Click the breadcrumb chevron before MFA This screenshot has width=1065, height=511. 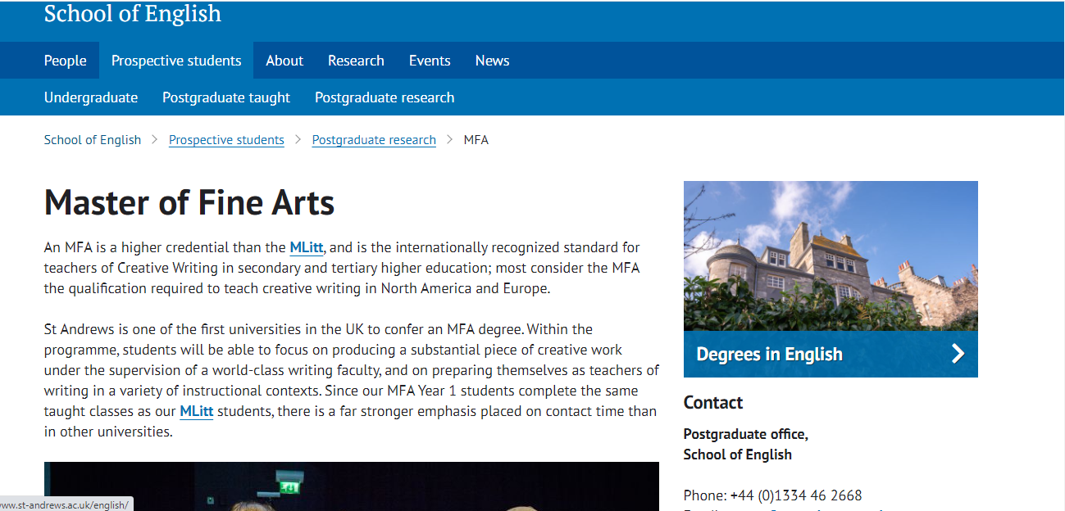(x=450, y=140)
